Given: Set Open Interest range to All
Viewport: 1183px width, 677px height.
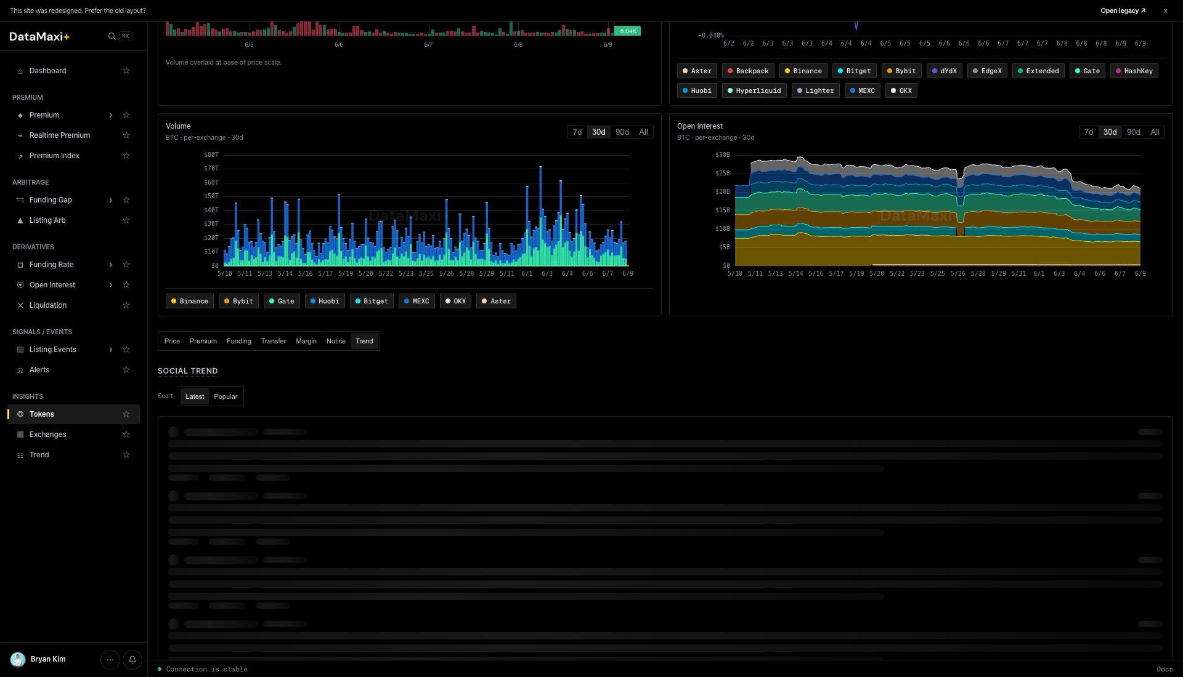Looking at the screenshot, I should pos(1155,132).
